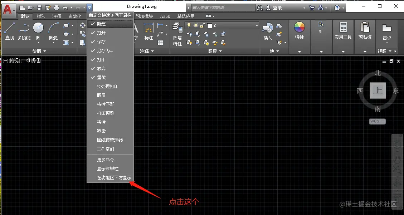
Task: Click the shopping cart Autodesk store icon
Action: 312,8
